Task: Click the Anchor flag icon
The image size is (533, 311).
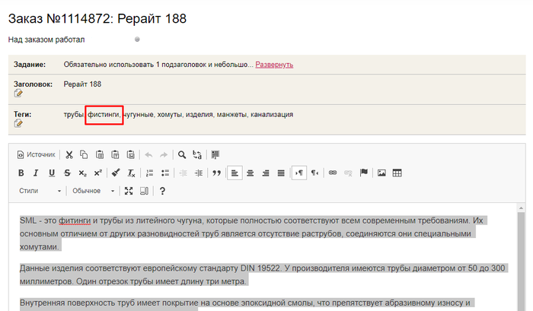Action: (x=363, y=173)
